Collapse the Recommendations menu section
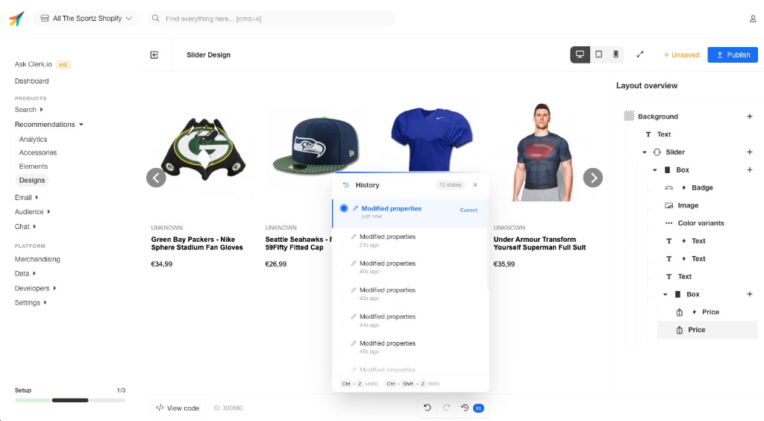764x421 pixels. tap(48, 124)
